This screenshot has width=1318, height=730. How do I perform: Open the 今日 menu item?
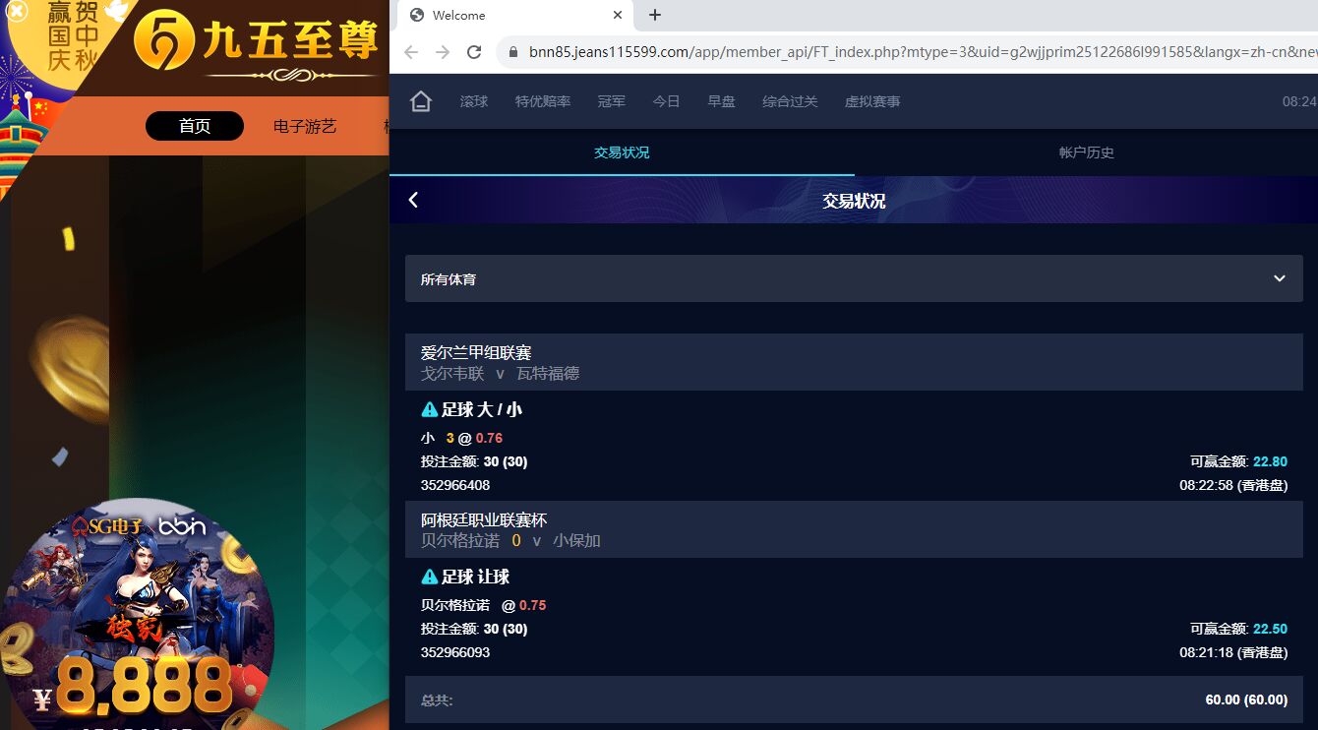[x=667, y=101]
